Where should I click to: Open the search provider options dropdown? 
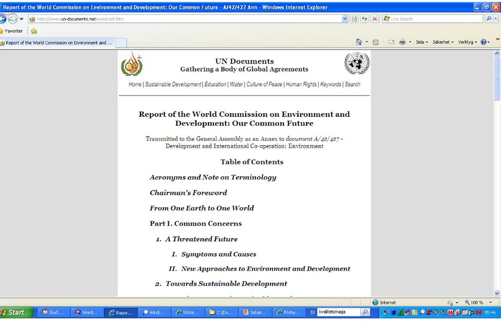(496, 19)
